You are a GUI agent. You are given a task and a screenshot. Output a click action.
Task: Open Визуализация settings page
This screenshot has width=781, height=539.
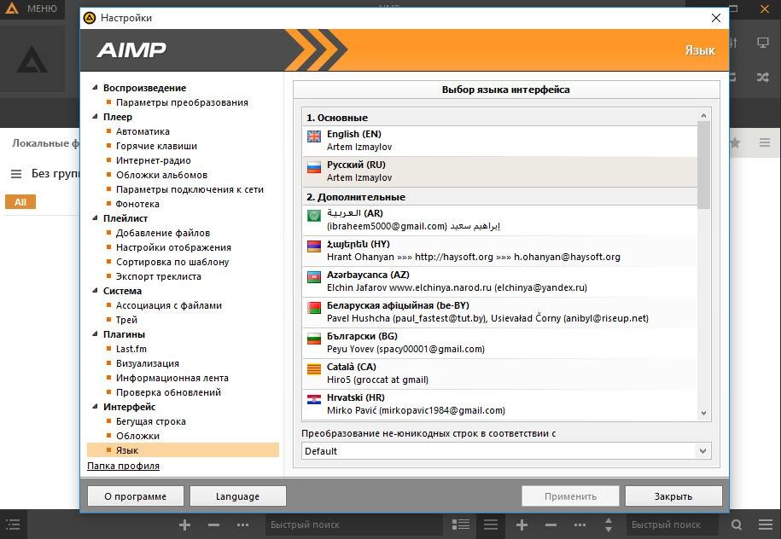[x=148, y=363]
